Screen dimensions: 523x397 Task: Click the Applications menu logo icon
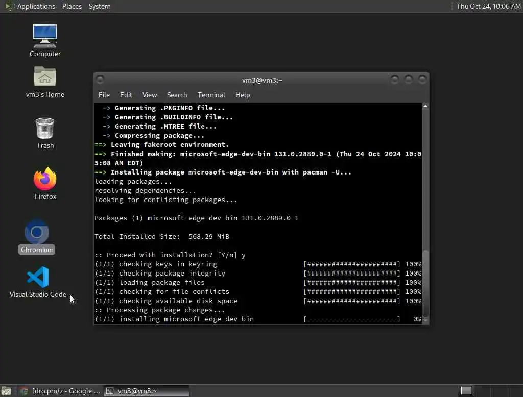[9, 6]
